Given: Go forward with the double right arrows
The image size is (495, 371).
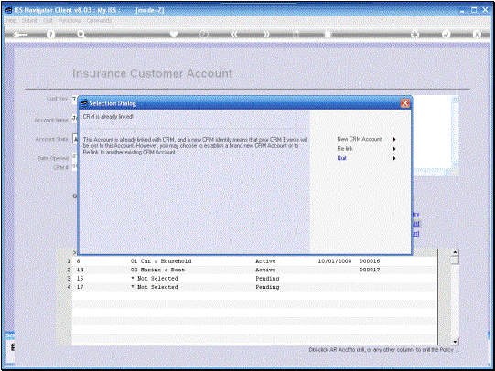Looking at the screenshot, I should click(x=267, y=34).
